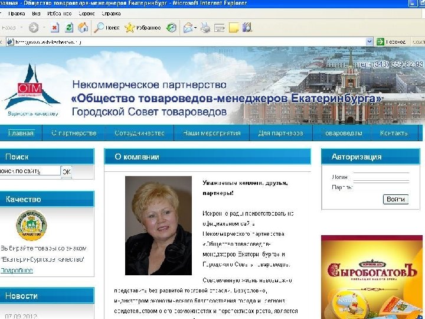Click the Пароль input field
Viewport: 425px width, 319px height.
[x=381, y=187]
